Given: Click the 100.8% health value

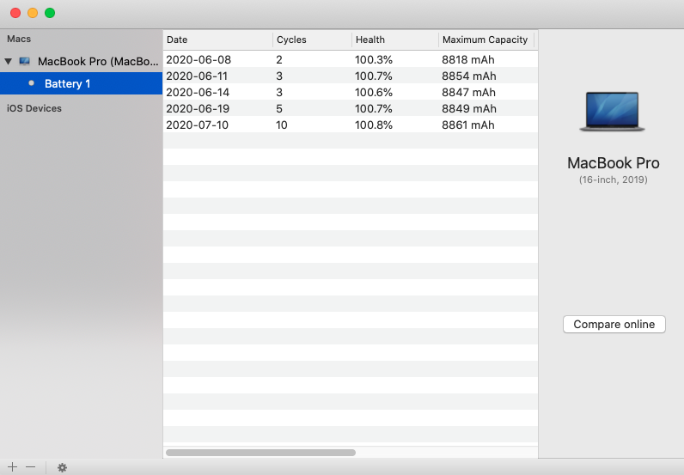Looking at the screenshot, I should pyautogui.click(x=374, y=125).
